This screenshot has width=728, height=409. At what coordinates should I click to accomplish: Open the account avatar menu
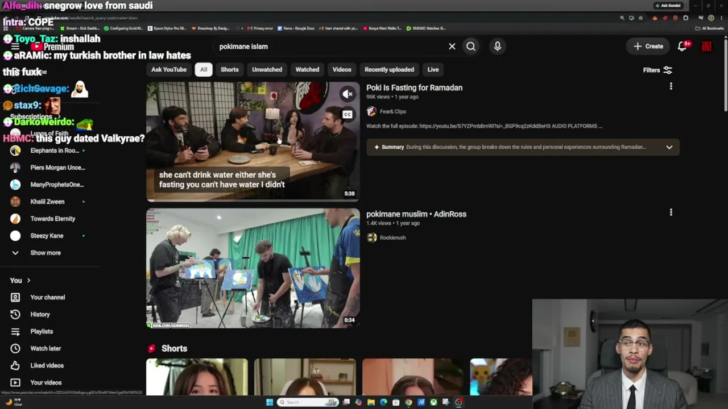tap(707, 47)
